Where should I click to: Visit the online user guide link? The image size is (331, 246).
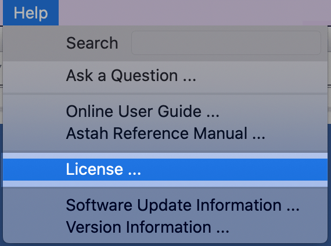[165, 111]
